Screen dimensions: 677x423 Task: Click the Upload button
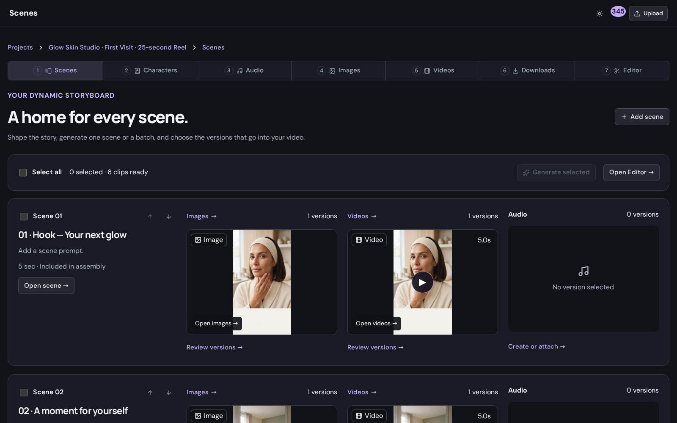coord(648,14)
